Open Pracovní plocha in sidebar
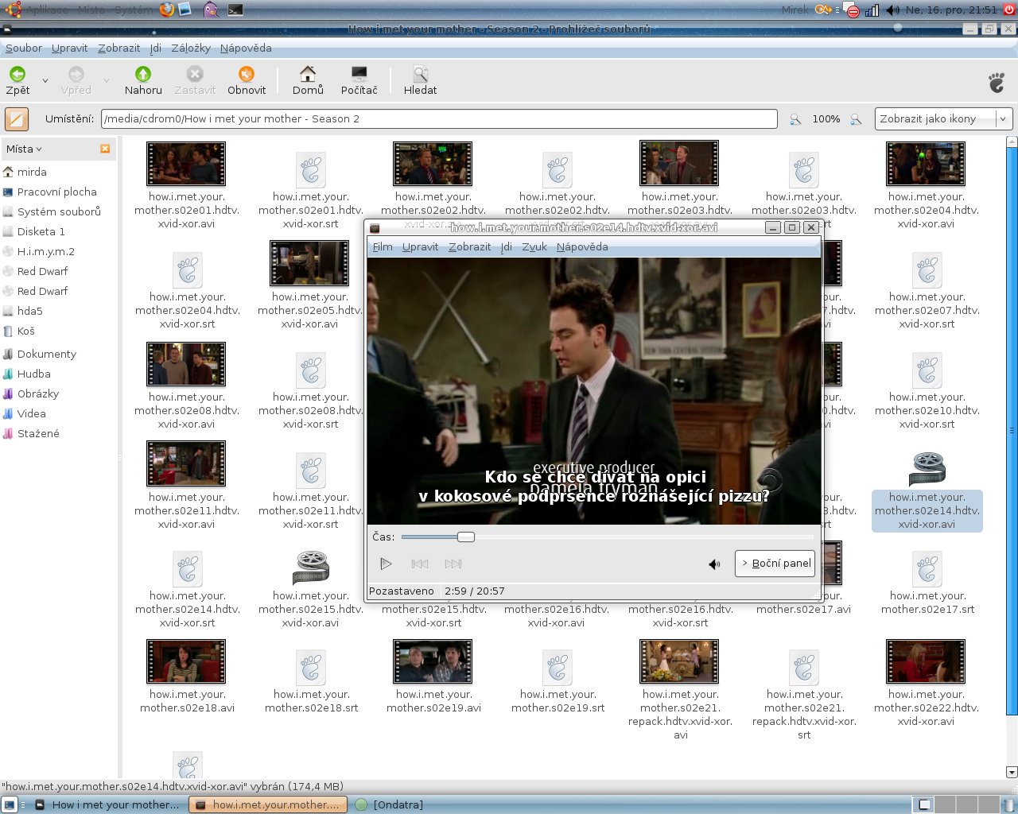This screenshot has width=1018, height=814. click(56, 192)
